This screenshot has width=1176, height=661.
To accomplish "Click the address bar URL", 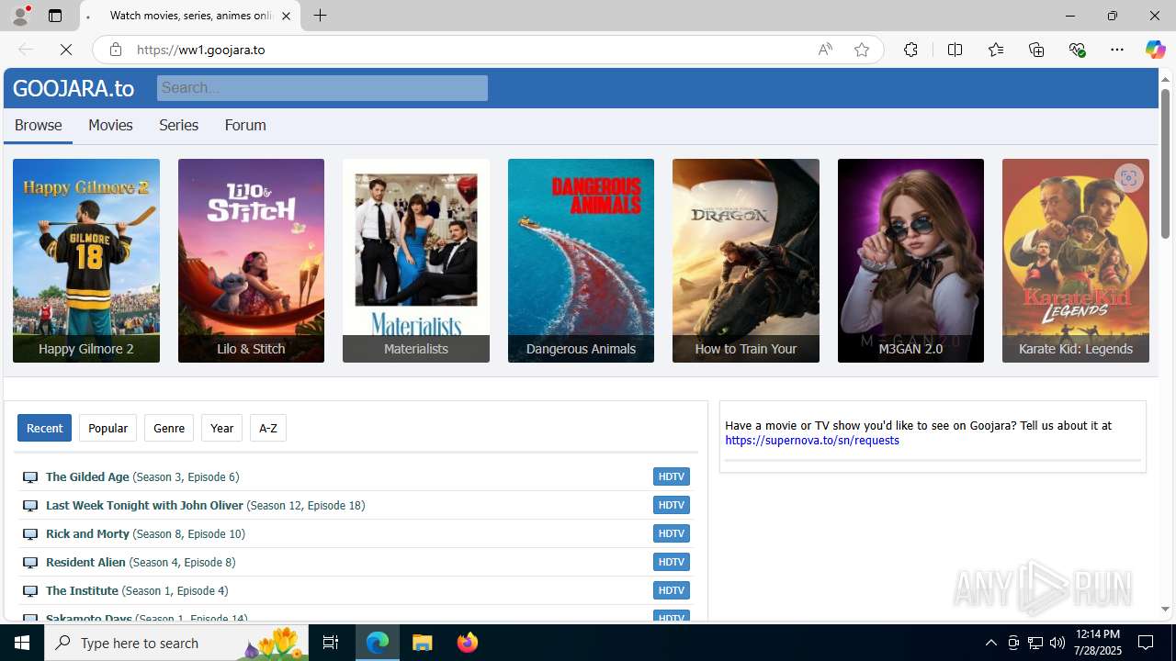I will click(x=201, y=50).
